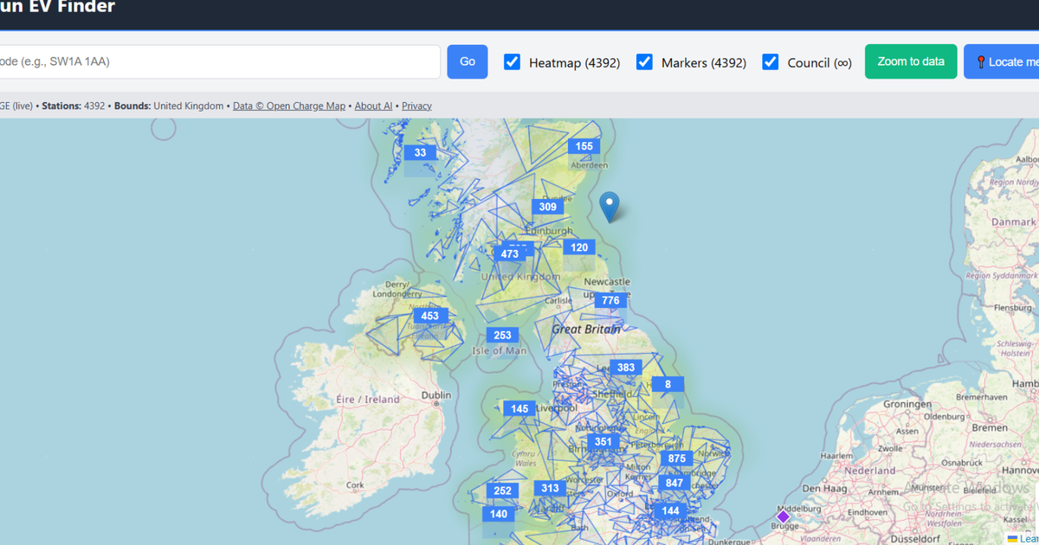Select the 875 cluster near Norwich
The width and height of the screenshot is (1039, 545).
pos(675,458)
